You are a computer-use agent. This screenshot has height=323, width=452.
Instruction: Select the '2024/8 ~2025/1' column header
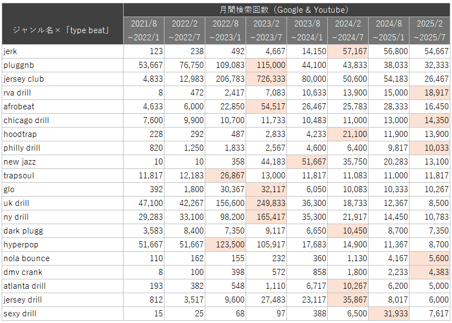[389, 30]
